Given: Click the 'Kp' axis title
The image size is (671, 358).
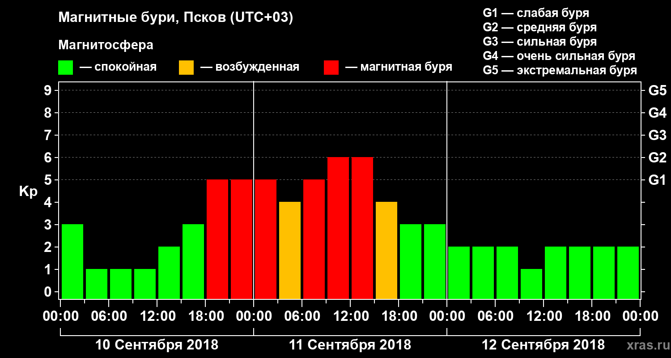Looking at the screenshot, I should 28,192.
